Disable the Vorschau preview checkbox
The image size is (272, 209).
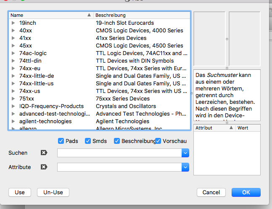(158, 141)
